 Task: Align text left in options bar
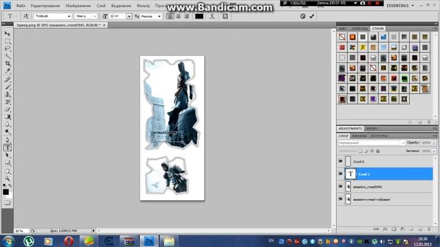pos(170,16)
